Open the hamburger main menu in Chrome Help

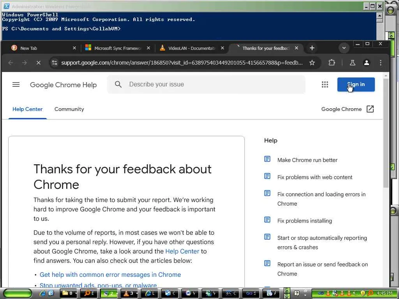pos(16,84)
